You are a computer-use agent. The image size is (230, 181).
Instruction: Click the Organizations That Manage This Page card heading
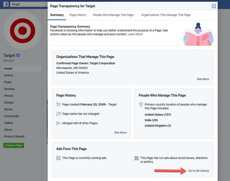85,57
